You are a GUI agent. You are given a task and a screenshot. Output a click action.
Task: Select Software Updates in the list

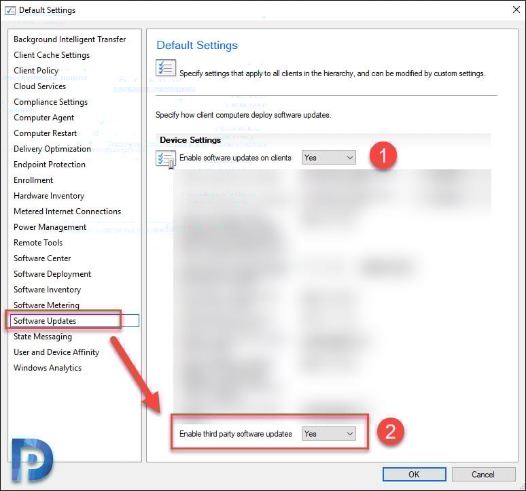75,321
